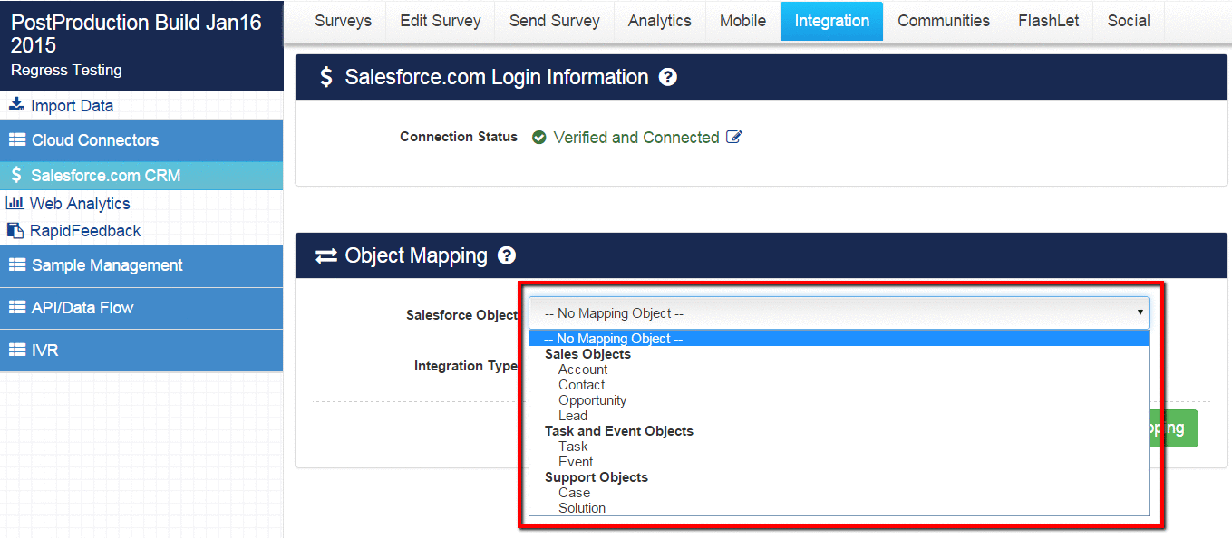
Task: Select the Cloud Connectors sidebar icon
Action: (16, 140)
